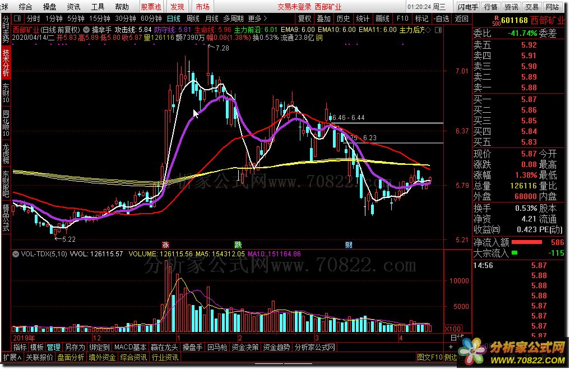Click the 叠加 overlay button
The image size is (570, 369).
323,18
